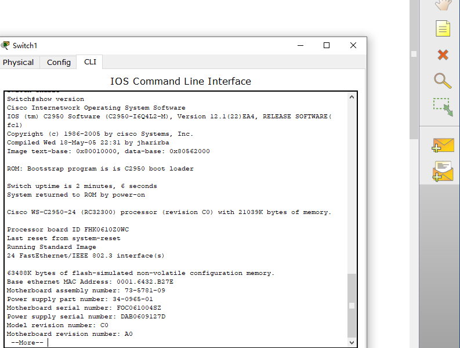Click the CLI scrollbar down arrow
Image resolution: width=460 pixels, height=348 pixels.
(x=352, y=342)
